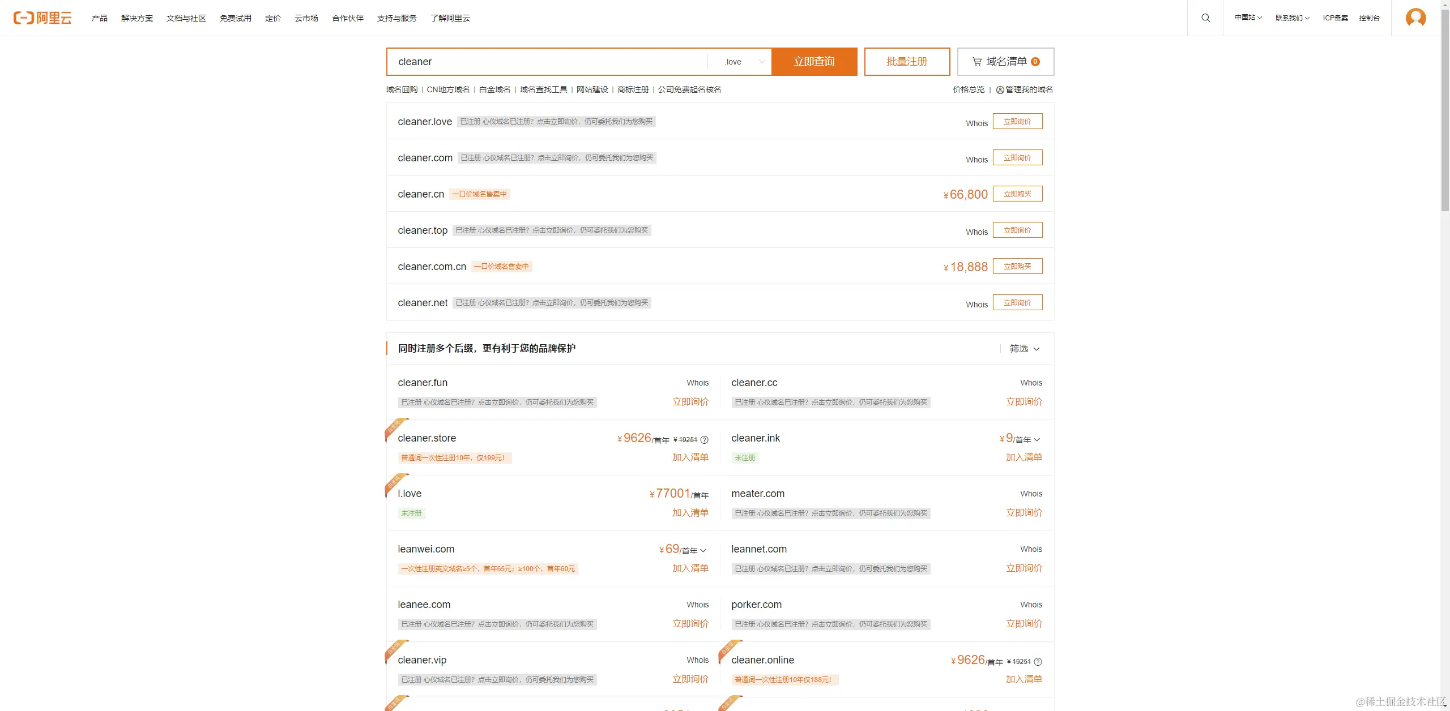Open the 云市场 menu item

[x=306, y=18]
